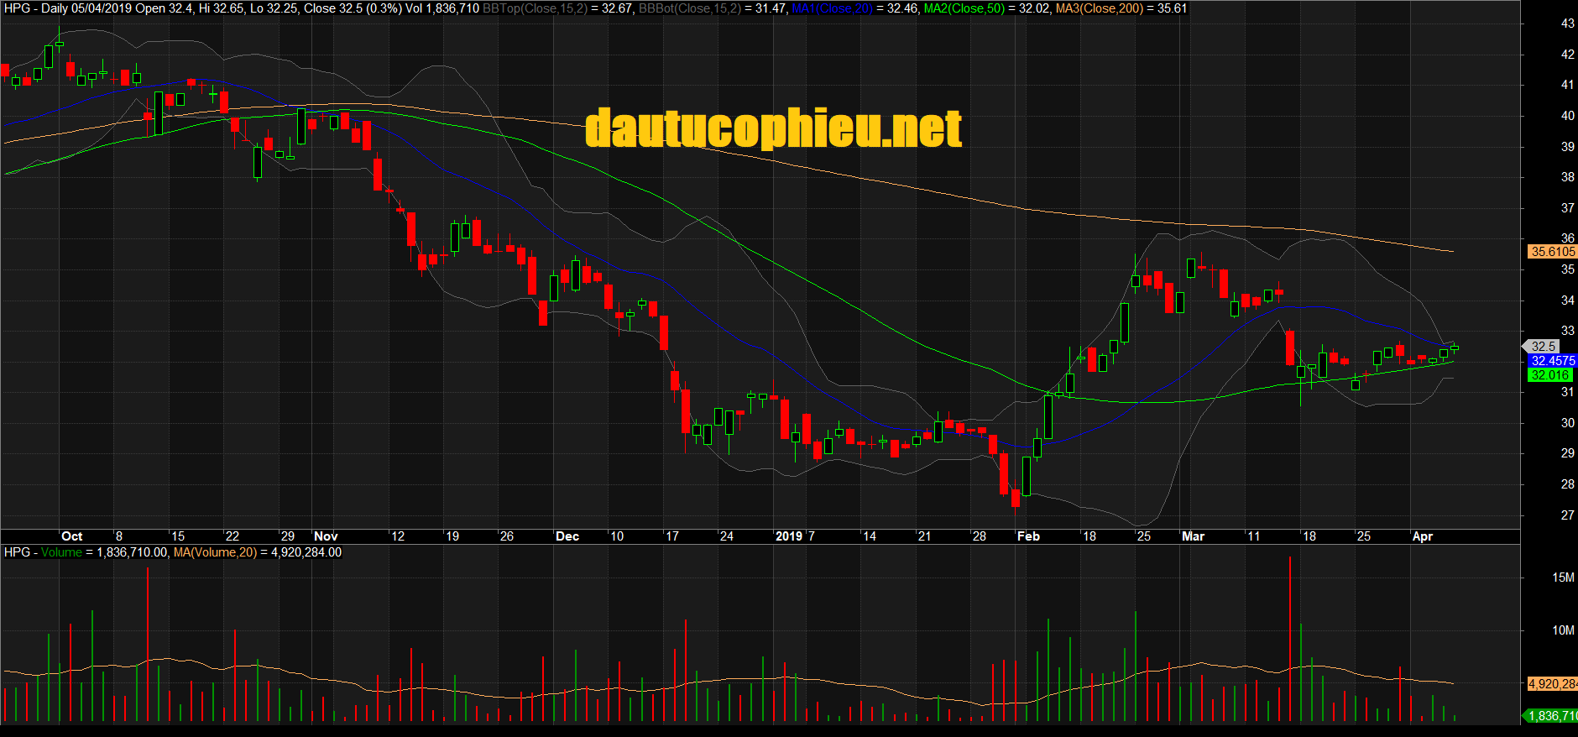The image size is (1578, 737).
Task: Click the orange 35.6105 price tag
Action: point(1552,252)
